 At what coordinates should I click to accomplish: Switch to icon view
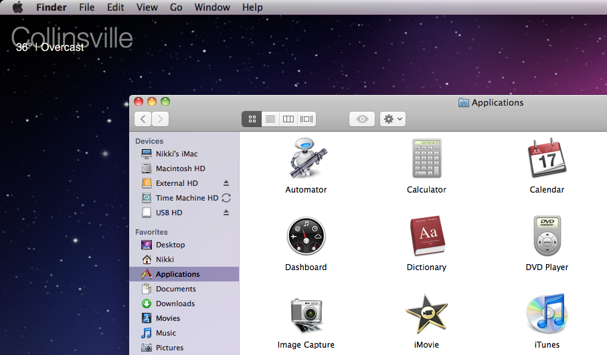point(252,119)
